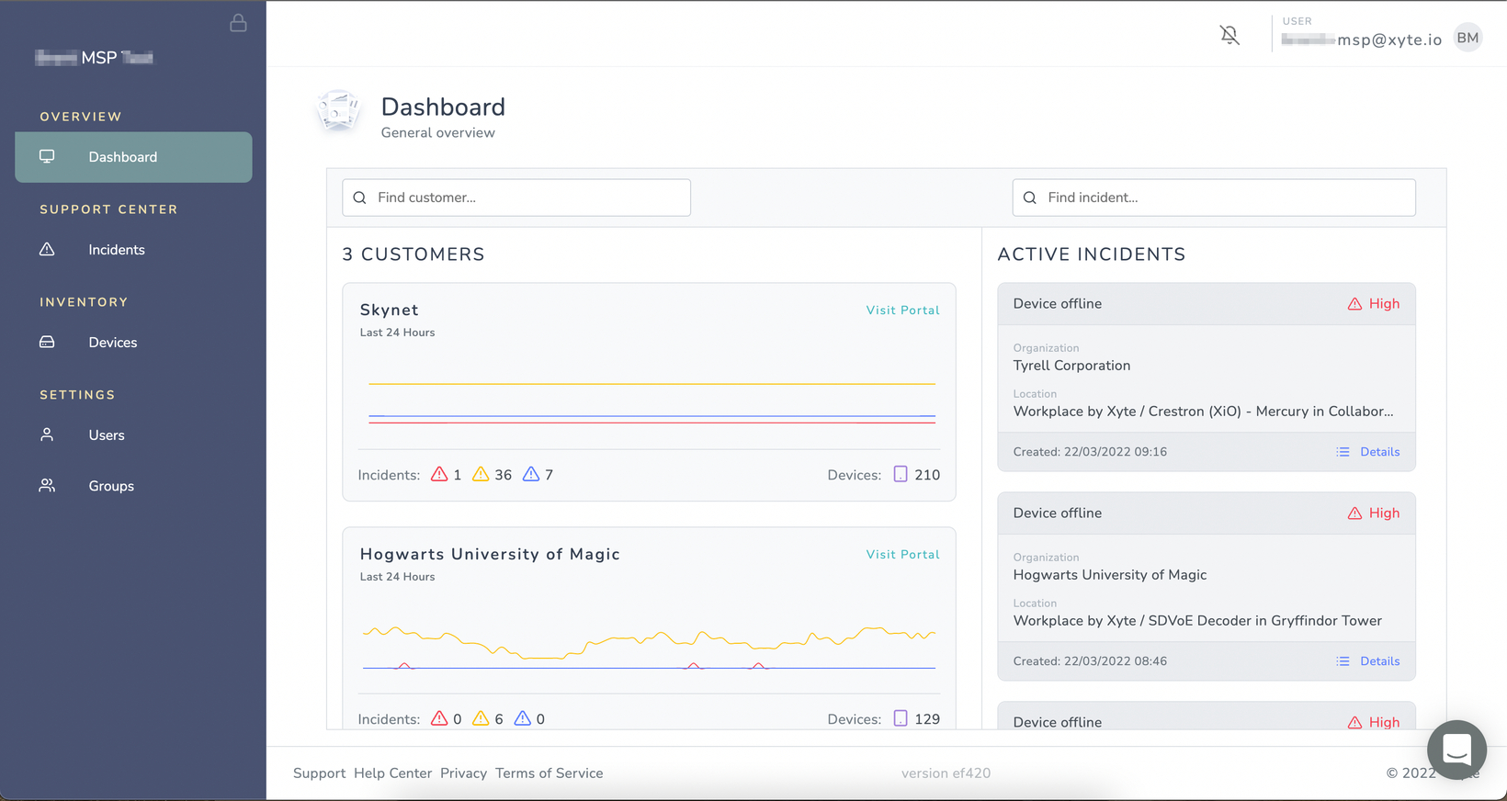Image resolution: width=1507 pixels, height=801 pixels.
Task: Focus the Find customer search field
Action: coord(516,197)
